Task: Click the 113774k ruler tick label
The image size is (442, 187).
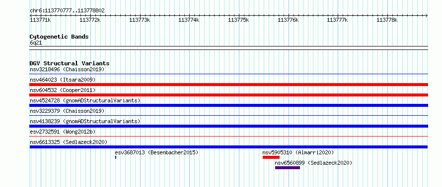Action: tap(189, 20)
